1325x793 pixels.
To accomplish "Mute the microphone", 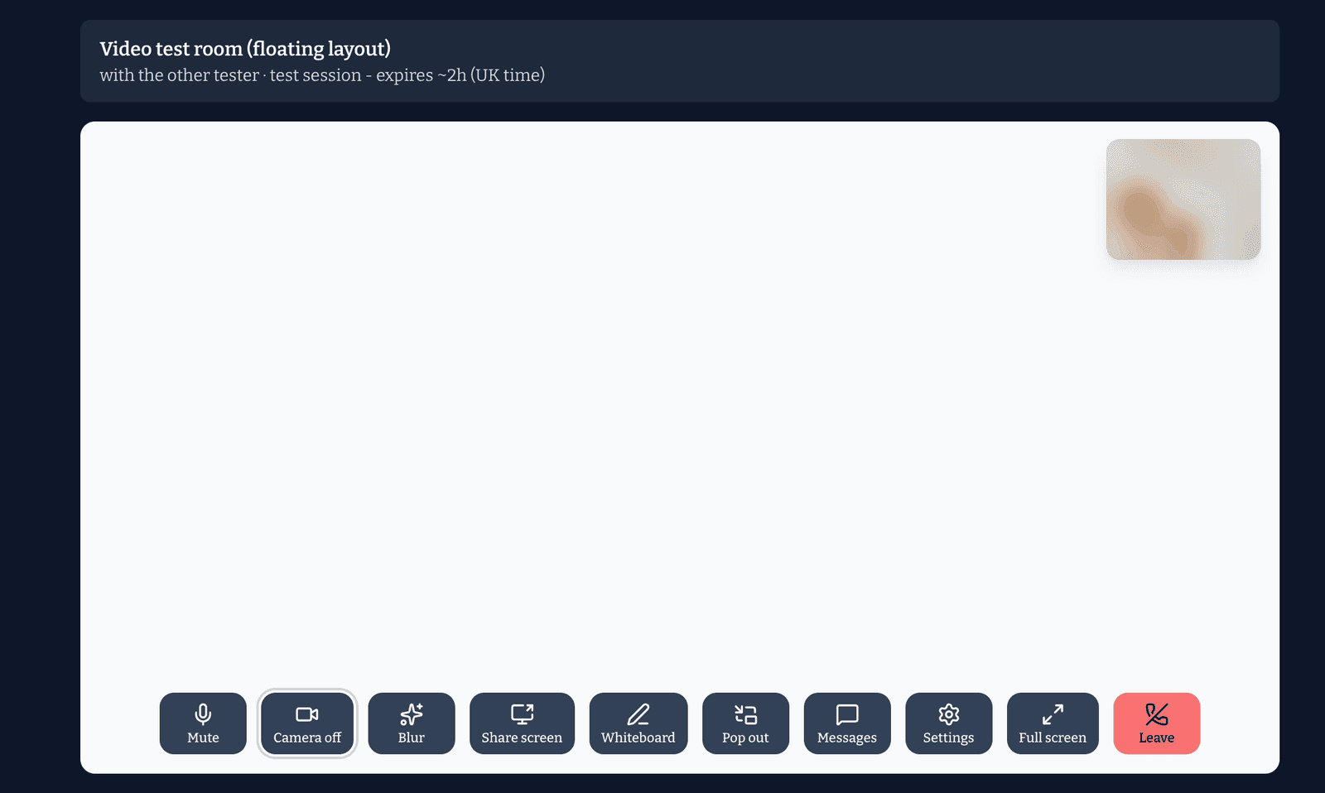I will click(203, 723).
